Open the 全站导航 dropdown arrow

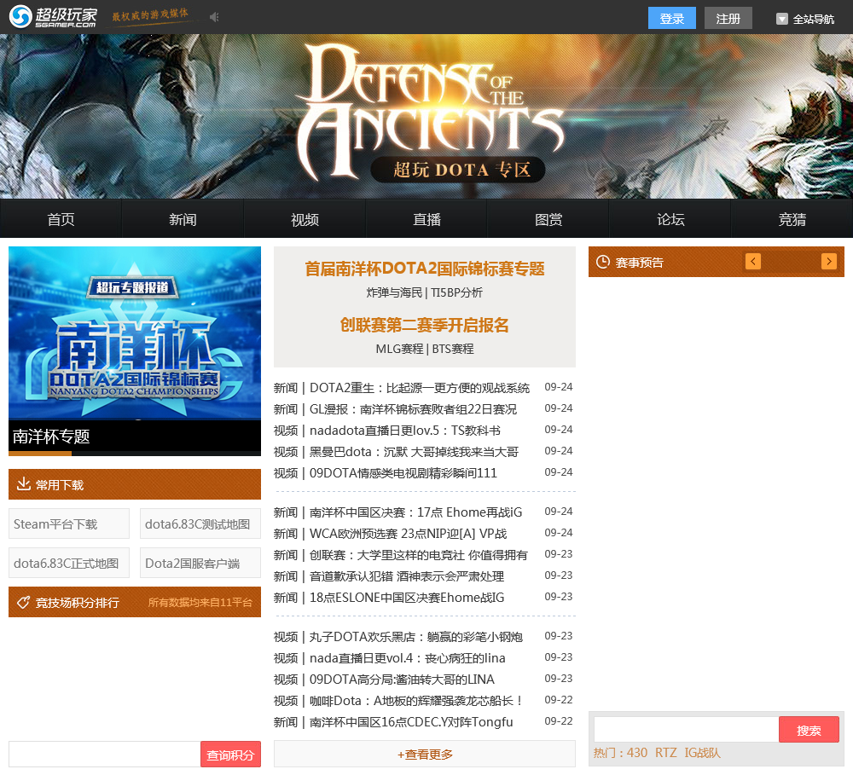pos(781,19)
